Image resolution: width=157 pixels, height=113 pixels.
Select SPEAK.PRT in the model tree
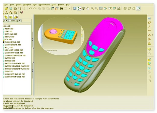point(9,71)
